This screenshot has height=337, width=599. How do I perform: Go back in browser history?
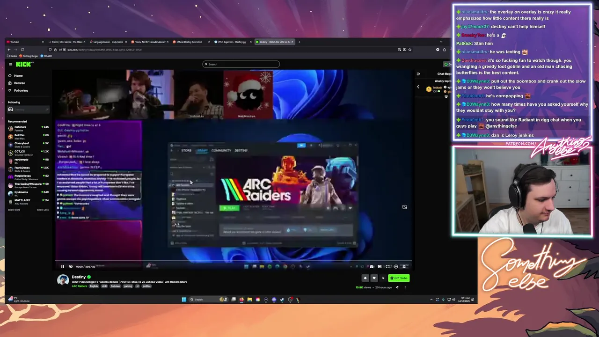point(9,50)
